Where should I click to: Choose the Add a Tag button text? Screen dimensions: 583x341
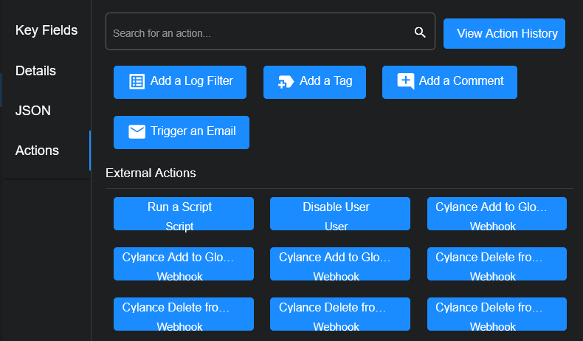325,81
